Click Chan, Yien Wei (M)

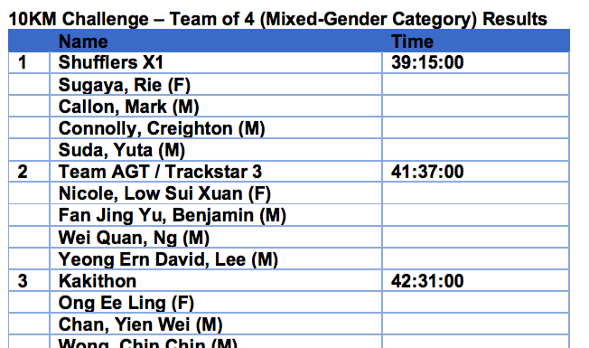140,325
